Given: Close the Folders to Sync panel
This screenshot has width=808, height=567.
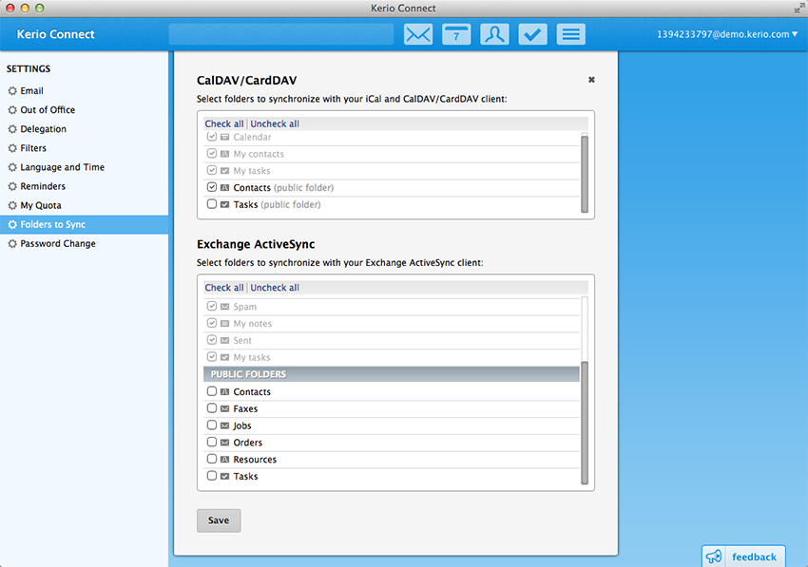Looking at the screenshot, I should point(591,80).
